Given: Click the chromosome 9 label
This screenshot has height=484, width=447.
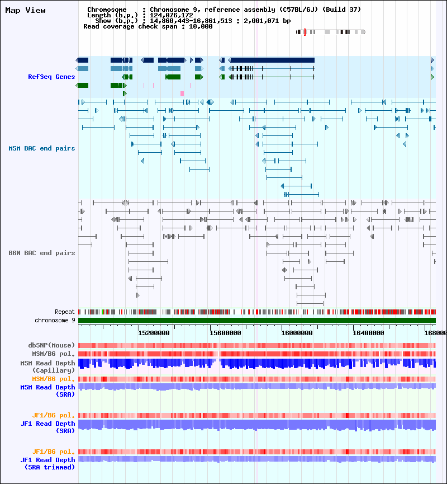Looking at the screenshot, I should (55, 321).
